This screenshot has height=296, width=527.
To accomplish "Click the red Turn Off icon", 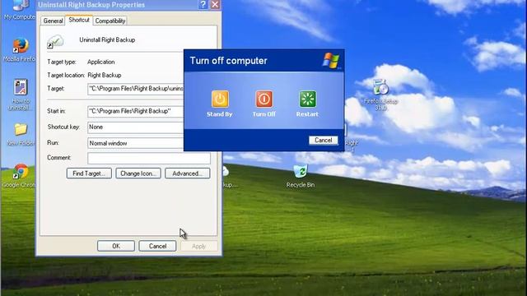I will tap(264, 99).
